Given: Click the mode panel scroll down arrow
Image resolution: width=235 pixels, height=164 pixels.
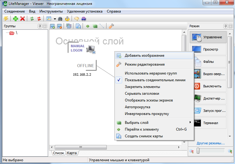Looking at the screenshot, I should point(230,136).
